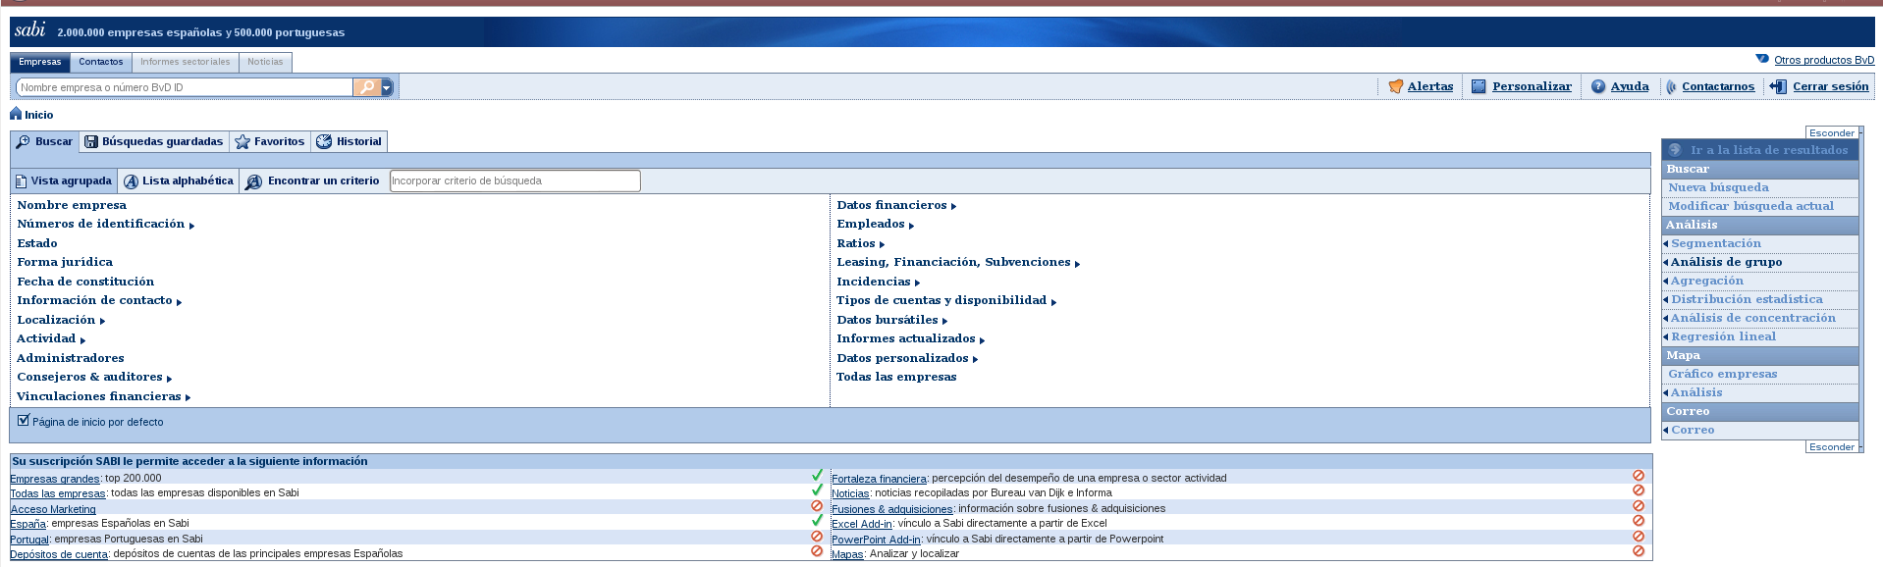Click the Alertas megaphone icon
1883x567 pixels.
[1396, 86]
